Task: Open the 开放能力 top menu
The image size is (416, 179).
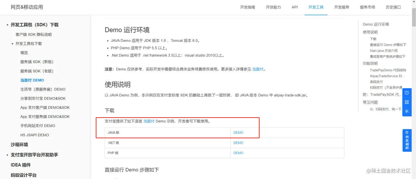Action: (273, 7)
